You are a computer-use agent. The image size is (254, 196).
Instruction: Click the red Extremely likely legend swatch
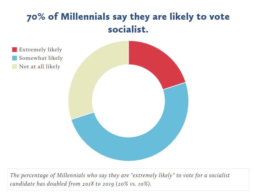click(14, 50)
